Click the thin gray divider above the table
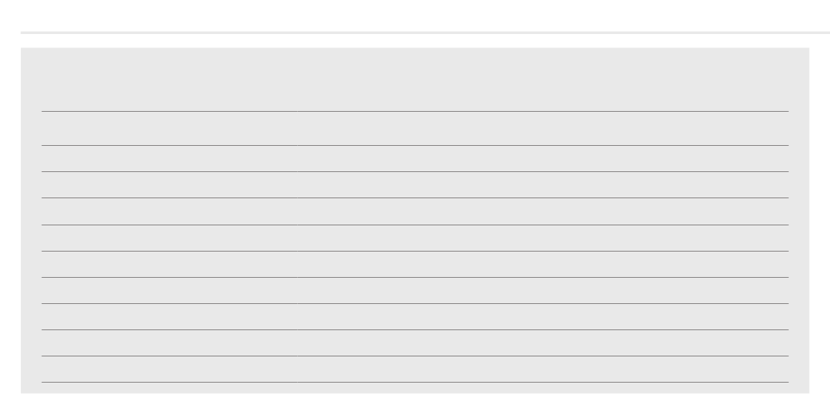Screen dimensions: 830x415 (x=425, y=33)
